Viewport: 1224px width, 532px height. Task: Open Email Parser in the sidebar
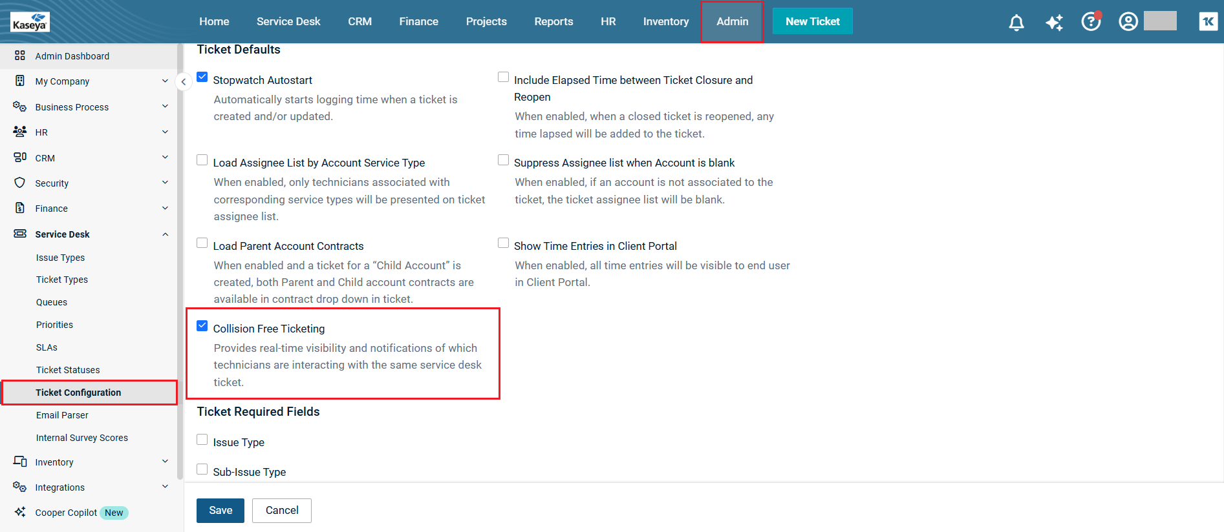[x=62, y=415]
